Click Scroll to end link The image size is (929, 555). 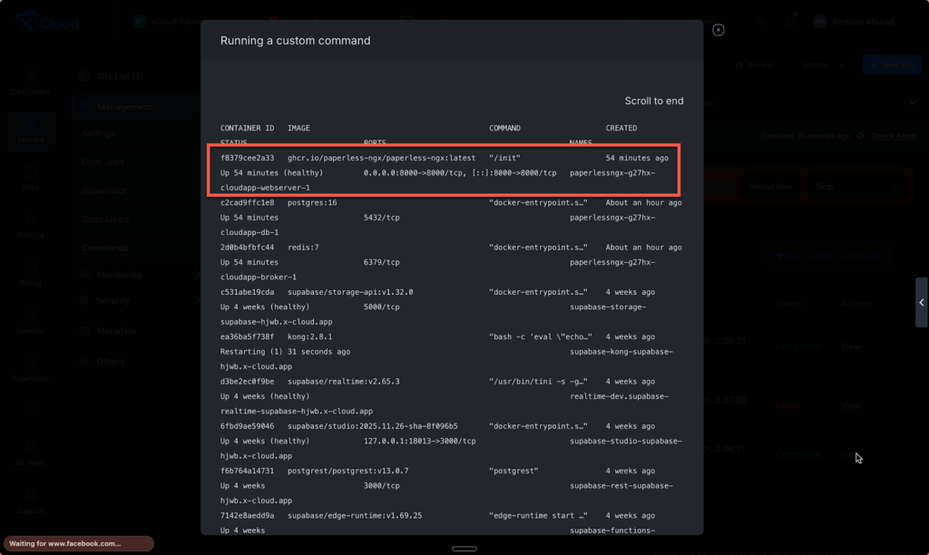(653, 101)
